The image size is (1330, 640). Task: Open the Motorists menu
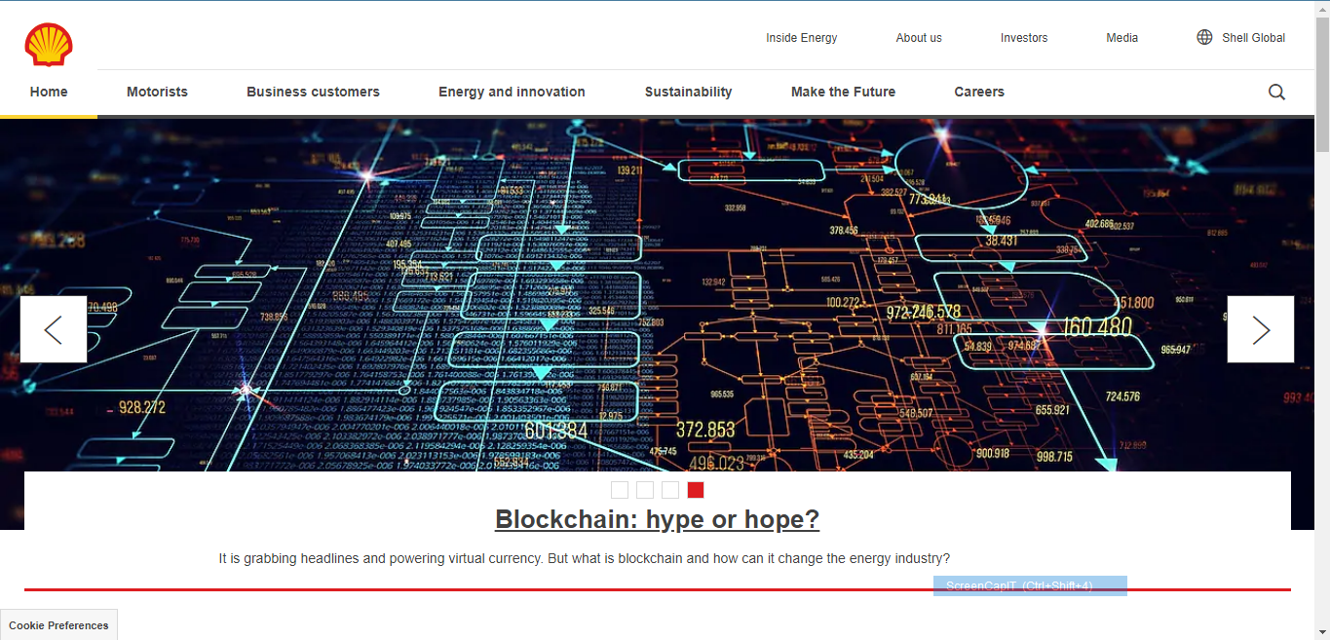pyautogui.click(x=157, y=93)
